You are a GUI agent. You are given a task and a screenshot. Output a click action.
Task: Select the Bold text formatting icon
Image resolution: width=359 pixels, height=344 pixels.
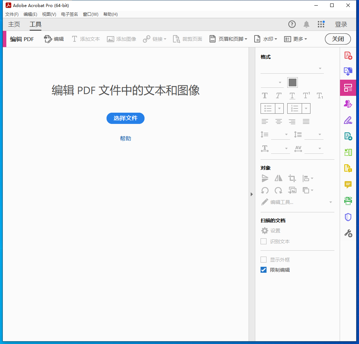(264, 95)
